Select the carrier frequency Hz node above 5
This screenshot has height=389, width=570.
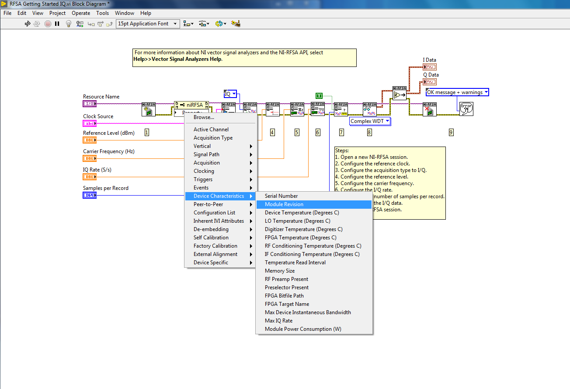tap(297, 109)
